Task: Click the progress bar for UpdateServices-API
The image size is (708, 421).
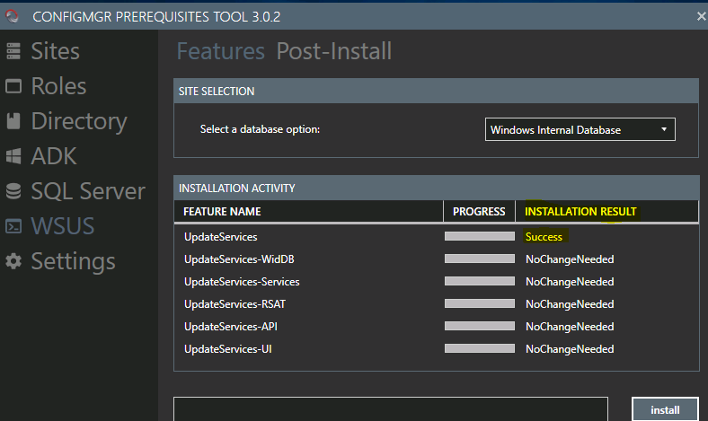Action: (480, 326)
